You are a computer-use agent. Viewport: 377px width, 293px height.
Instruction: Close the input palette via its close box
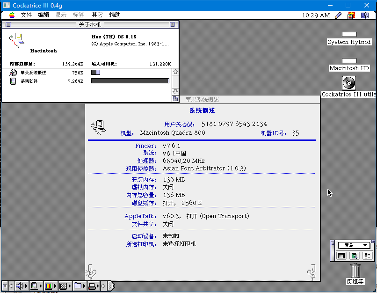coord(333,243)
